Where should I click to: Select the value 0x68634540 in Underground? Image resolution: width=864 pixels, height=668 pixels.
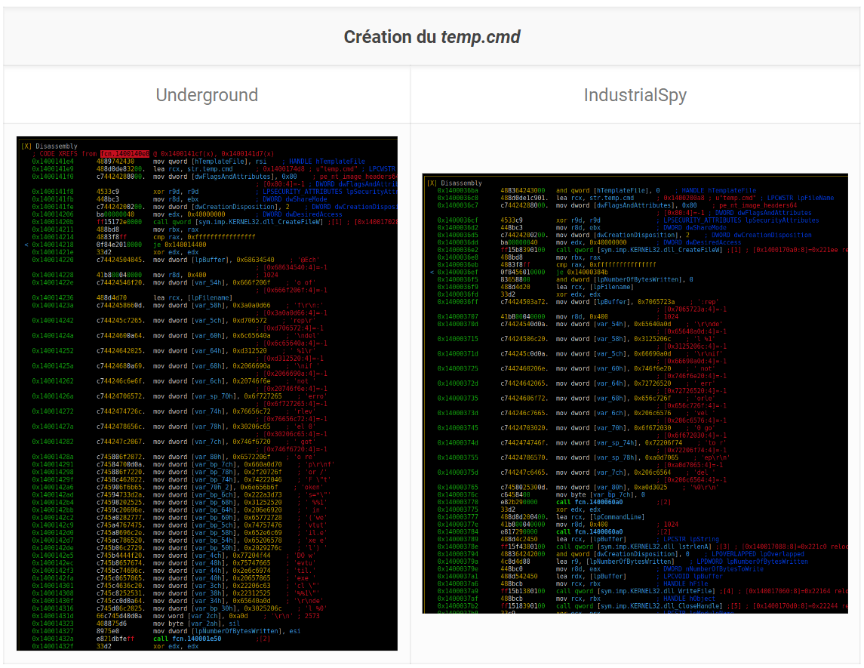255,260
